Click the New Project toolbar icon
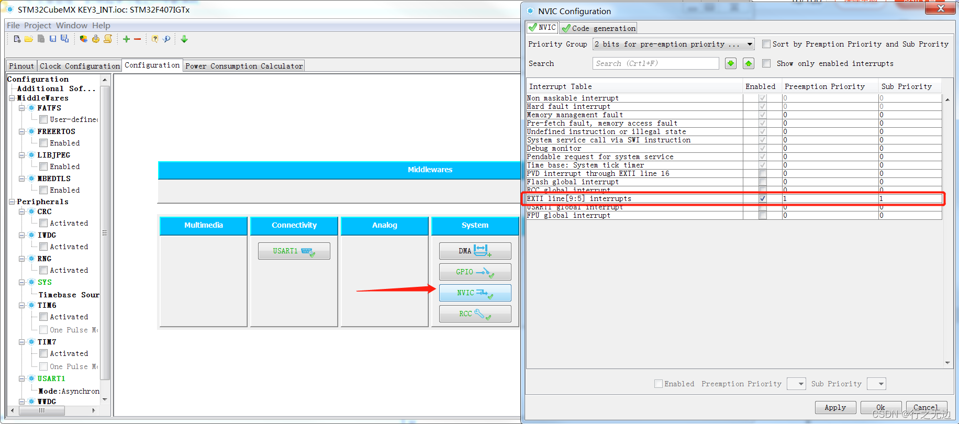This screenshot has height=424, width=959. point(17,39)
